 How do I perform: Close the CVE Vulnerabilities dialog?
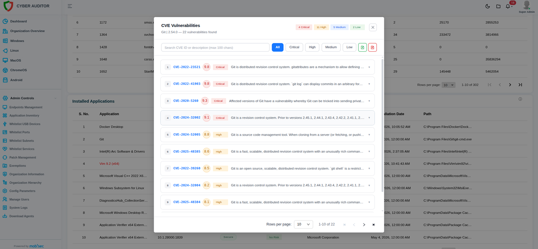pos(373,27)
